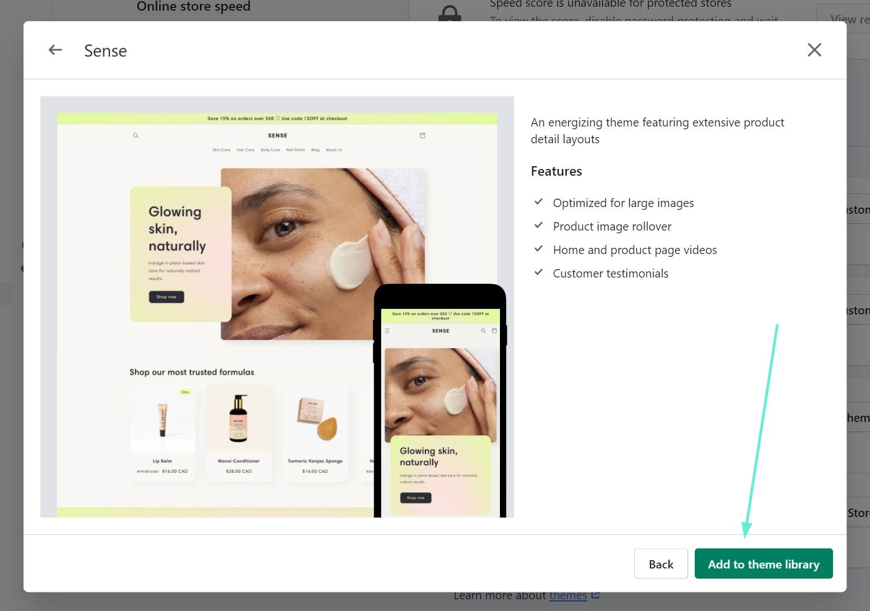Click the Back button in the footer
Viewport: 870px width, 611px height.
[661, 564]
